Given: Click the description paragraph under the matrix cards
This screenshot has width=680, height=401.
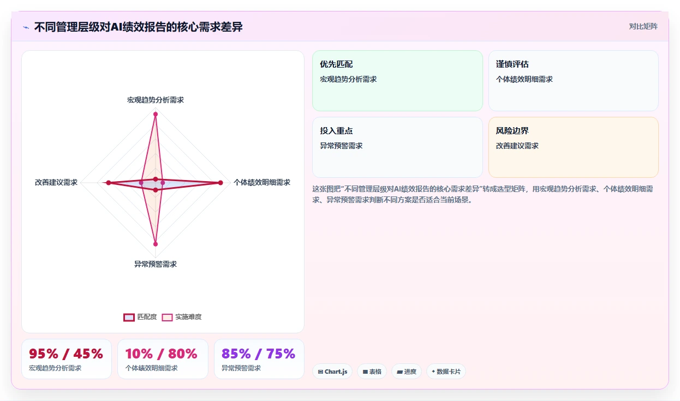Looking at the screenshot, I should tap(484, 194).
